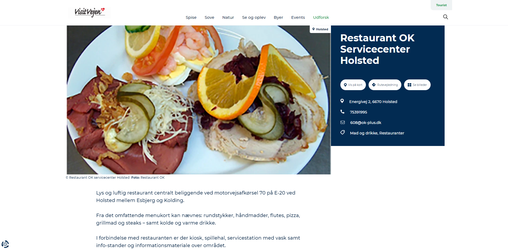The image size is (508, 249).
Task: Click the tag icon beside categories
Action: 343,133
